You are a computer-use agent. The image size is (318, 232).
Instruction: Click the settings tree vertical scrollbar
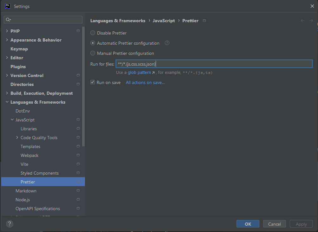pyautogui.click(x=83, y=86)
